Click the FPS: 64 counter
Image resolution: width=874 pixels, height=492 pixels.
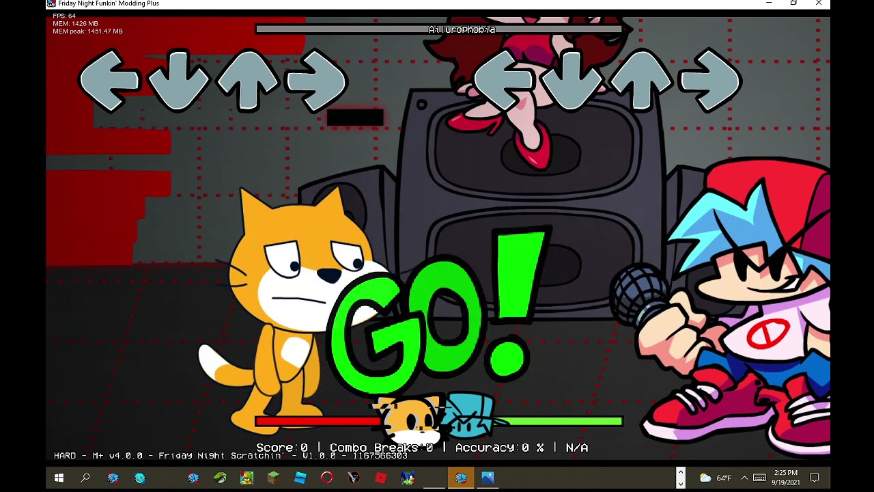[64, 16]
